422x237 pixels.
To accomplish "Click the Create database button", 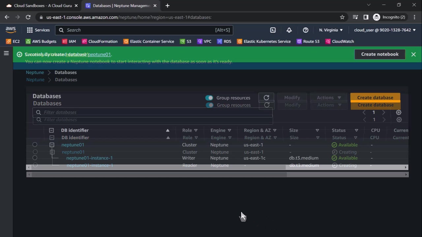I will [x=375, y=98].
